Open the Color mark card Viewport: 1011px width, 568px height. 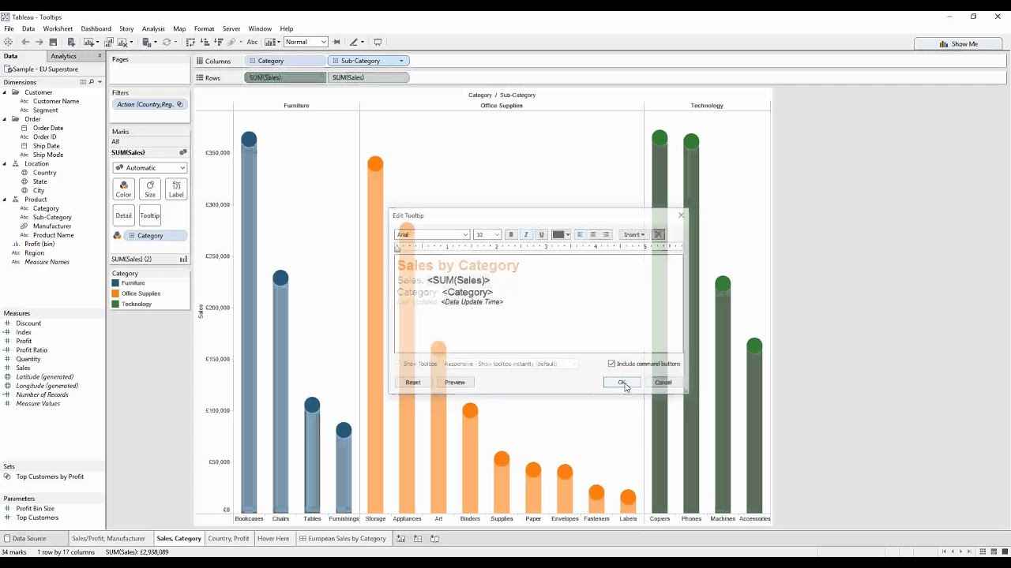coord(123,189)
